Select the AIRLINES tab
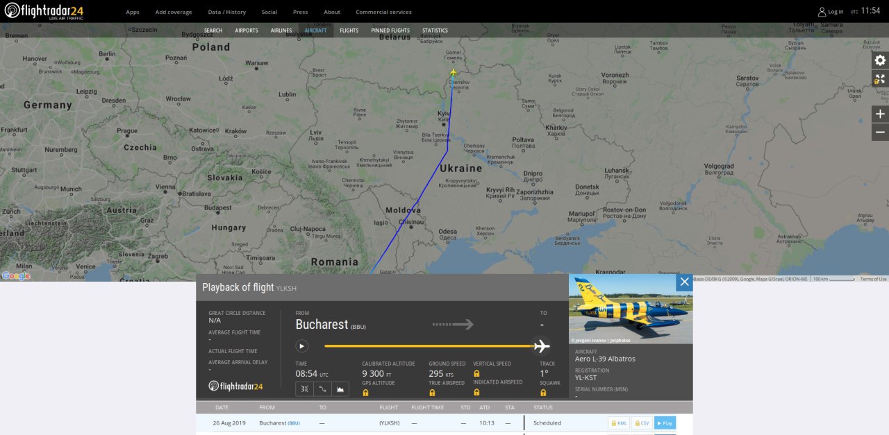 click(x=281, y=31)
